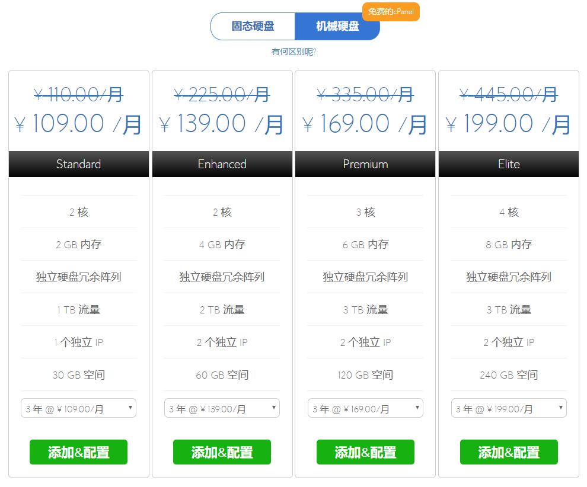Open the Elite plan ¥199.00 term dropdown
Image resolution: width=587 pixels, height=487 pixels.
point(509,408)
